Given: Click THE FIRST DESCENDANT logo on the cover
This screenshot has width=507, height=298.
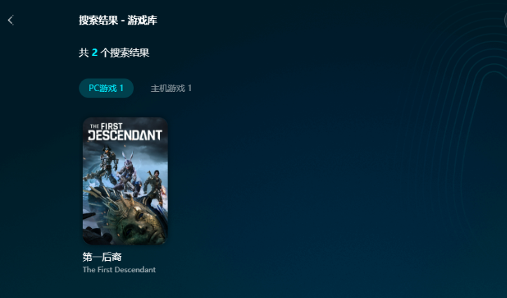Looking at the screenshot, I should [125, 132].
